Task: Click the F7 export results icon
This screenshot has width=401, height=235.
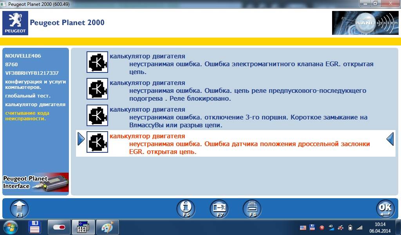Action: pyautogui.click(x=219, y=209)
